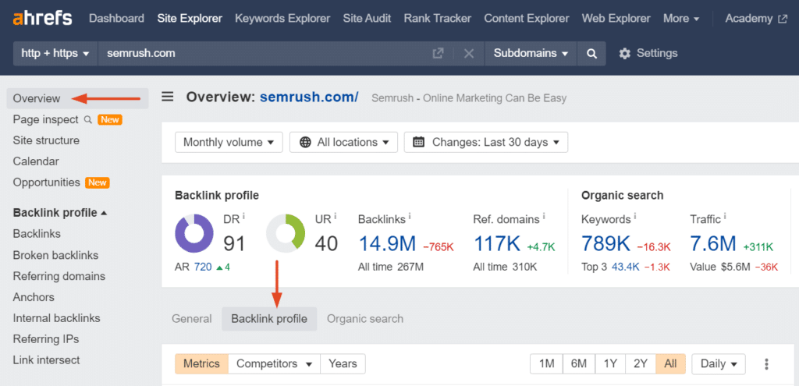Open Backlinks report in sidebar

(37, 234)
